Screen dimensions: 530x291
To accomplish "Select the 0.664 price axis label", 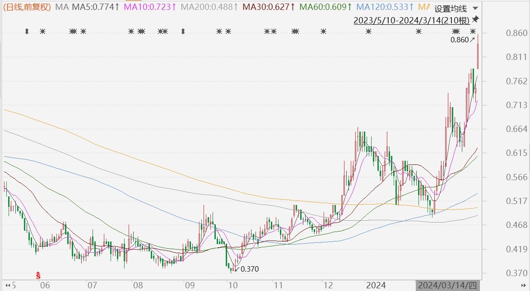I will 516,129.
